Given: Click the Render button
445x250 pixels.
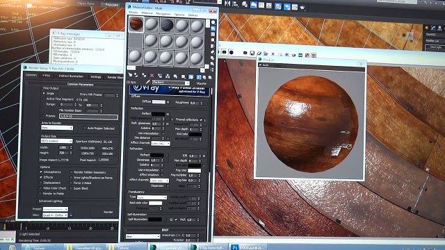Looking at the screenshot, I should 108,212.
